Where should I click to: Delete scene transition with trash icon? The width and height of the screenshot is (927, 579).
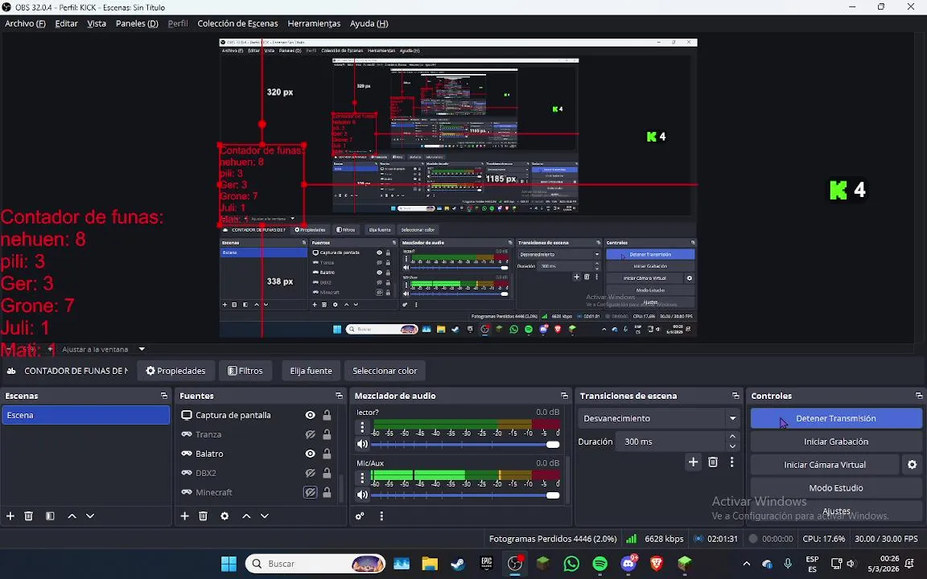coord(713,462)
